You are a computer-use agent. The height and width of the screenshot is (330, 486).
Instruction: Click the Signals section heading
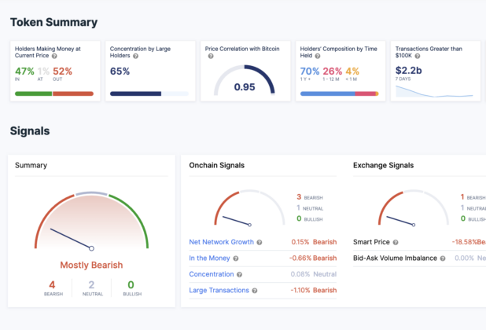point(30,131)
